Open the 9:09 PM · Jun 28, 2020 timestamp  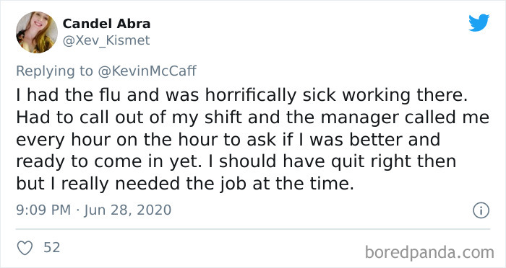pos(93,210)
